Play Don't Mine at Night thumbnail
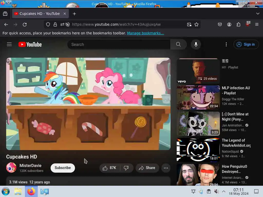 tap(198, 124)
